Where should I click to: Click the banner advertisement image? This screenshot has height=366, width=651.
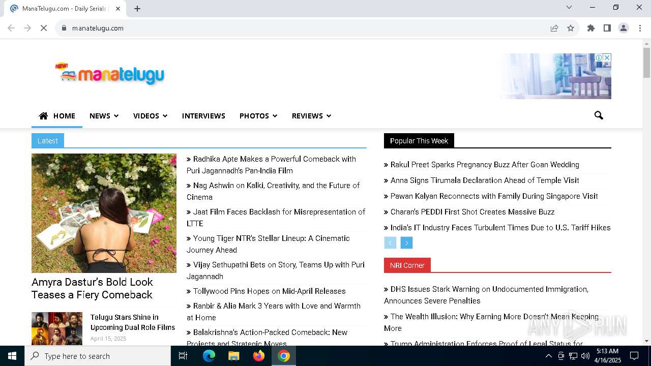(554, 76)
